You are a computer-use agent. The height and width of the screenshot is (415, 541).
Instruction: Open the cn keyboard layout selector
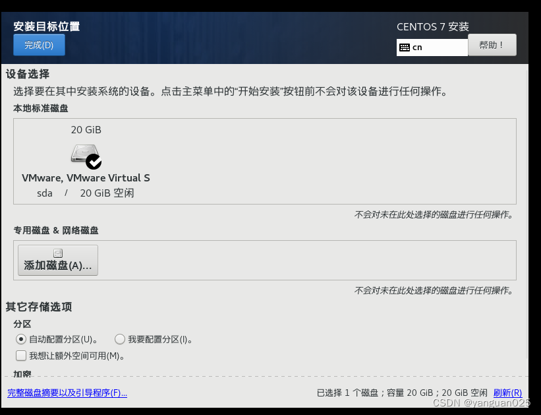[x=432, y=48]
